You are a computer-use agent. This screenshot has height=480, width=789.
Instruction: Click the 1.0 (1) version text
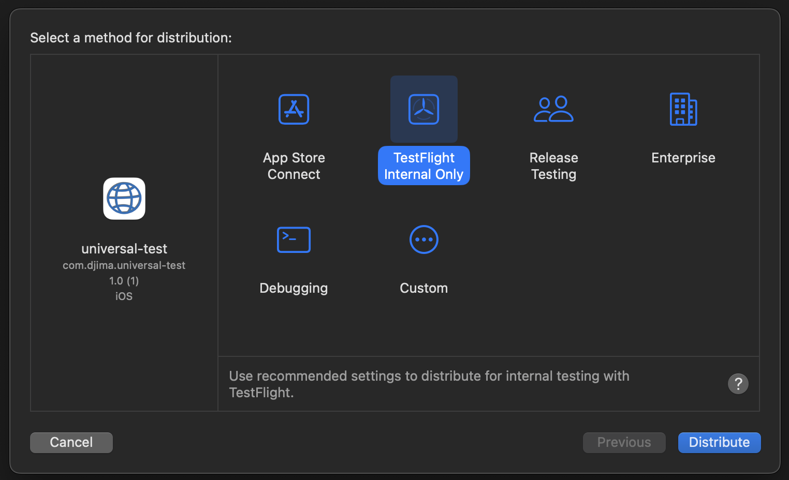[x=124, y=281]
